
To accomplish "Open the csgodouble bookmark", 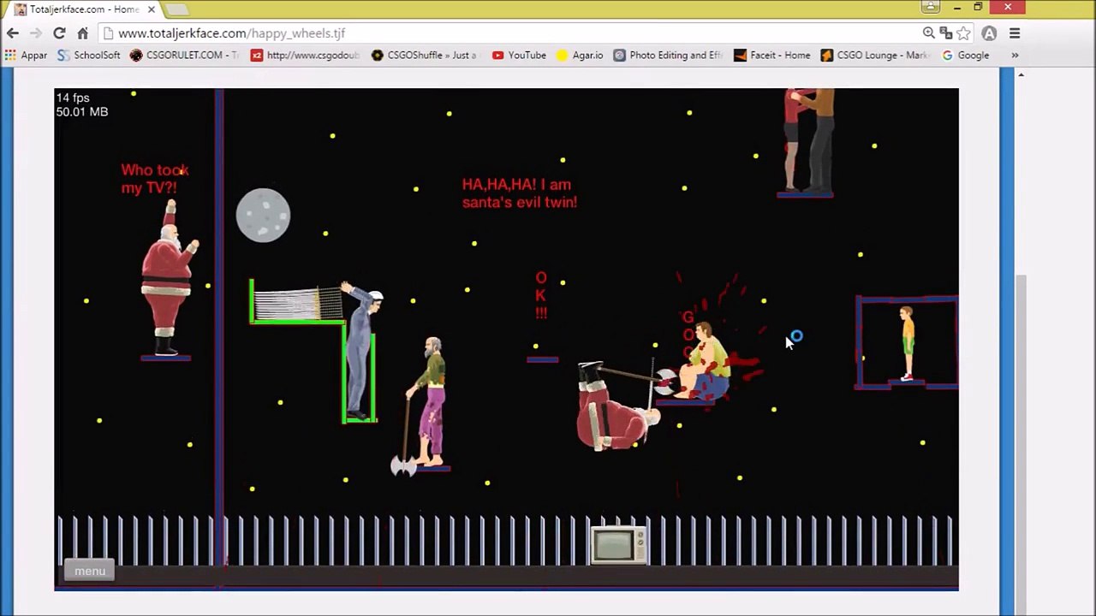I will click(305, 55).
